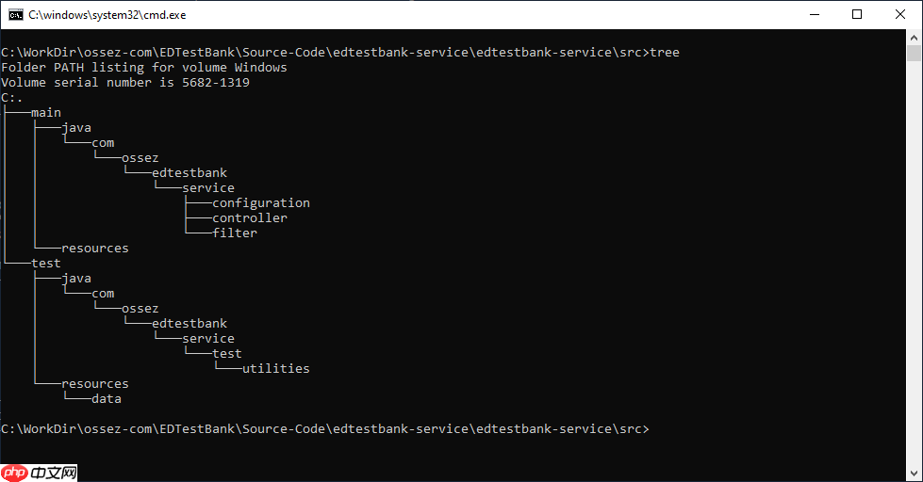Click the scrollbar down arrow

pos(914,473)
